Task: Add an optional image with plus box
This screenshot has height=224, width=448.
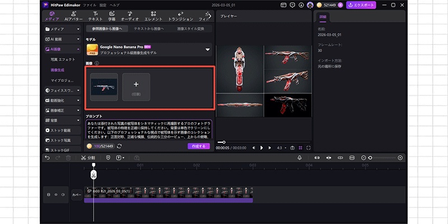Action: (136, 87)
